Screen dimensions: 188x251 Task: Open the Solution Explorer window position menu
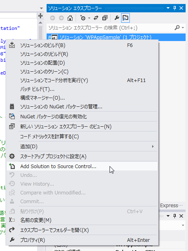tap(168, 8)
